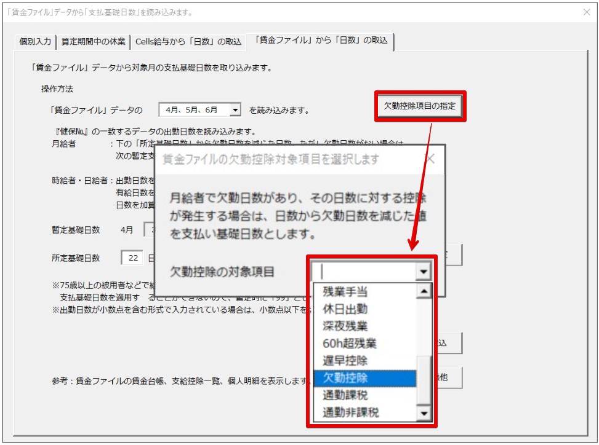Switch to the 個別入力 tab

point(34,42)
